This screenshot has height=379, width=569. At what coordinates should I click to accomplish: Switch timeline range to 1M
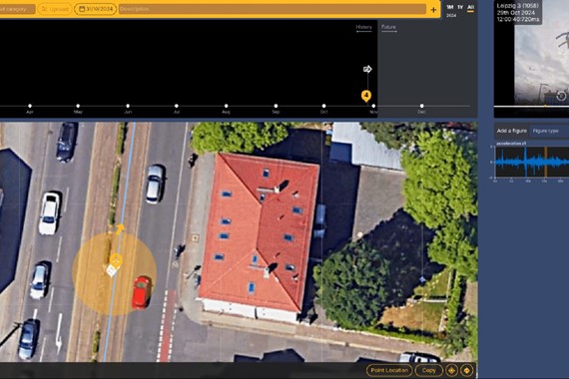(450, 7)
